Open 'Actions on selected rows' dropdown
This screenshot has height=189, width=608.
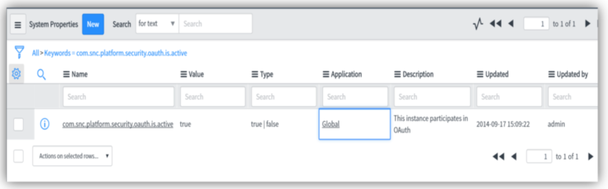point(72,156)
